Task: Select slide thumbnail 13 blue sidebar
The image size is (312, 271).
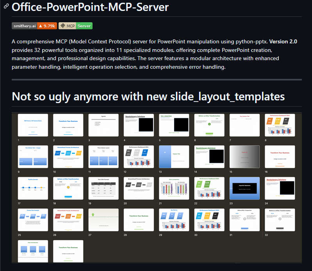Action: tap(174, 157)
